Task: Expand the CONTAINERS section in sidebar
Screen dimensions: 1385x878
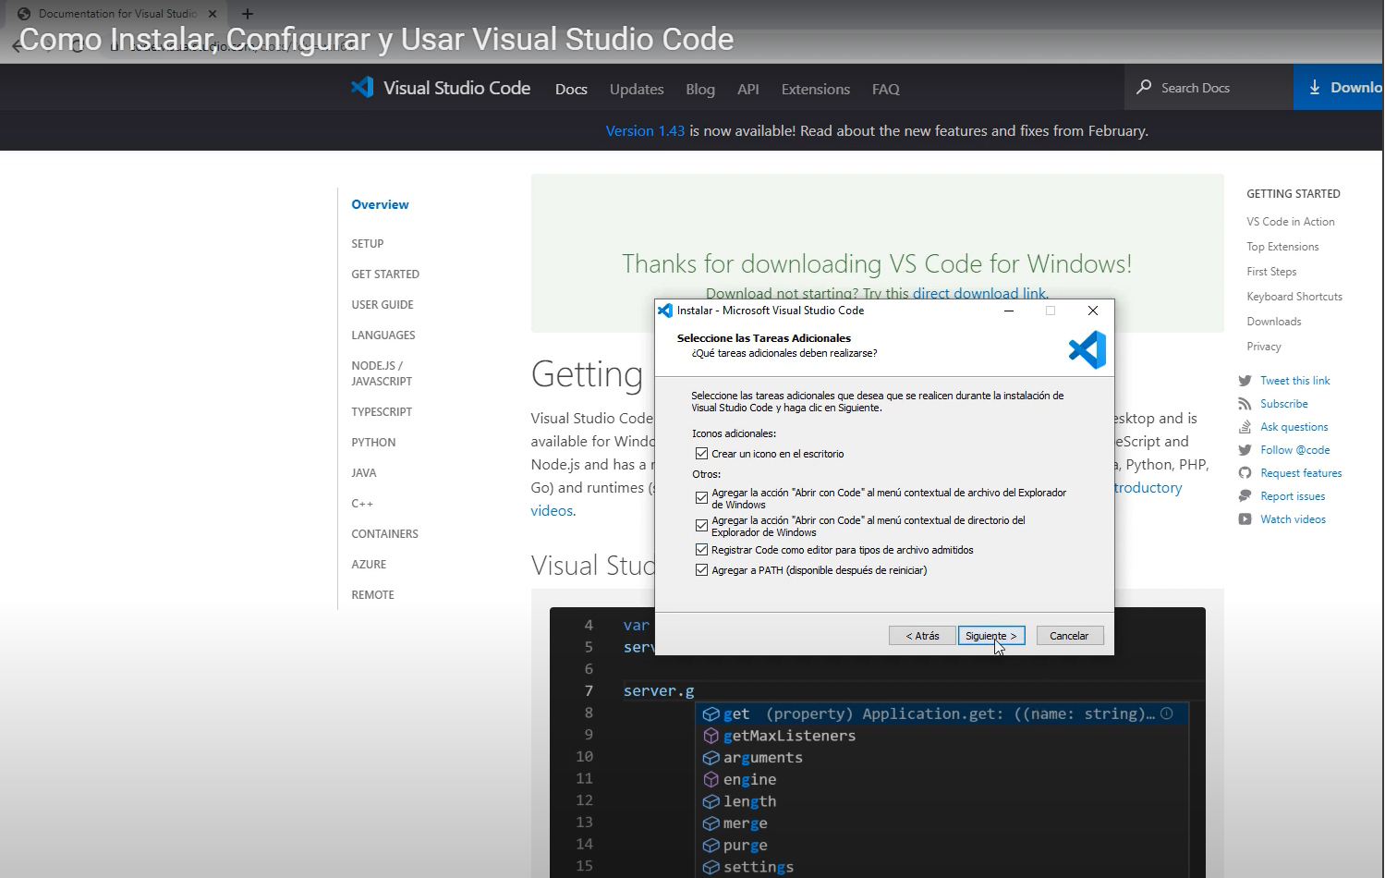Action: (384, 533)
